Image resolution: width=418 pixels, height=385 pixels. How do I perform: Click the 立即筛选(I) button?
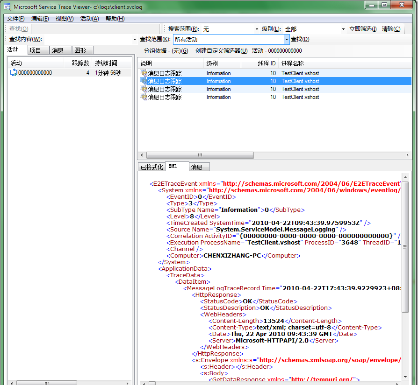point(363,29)
